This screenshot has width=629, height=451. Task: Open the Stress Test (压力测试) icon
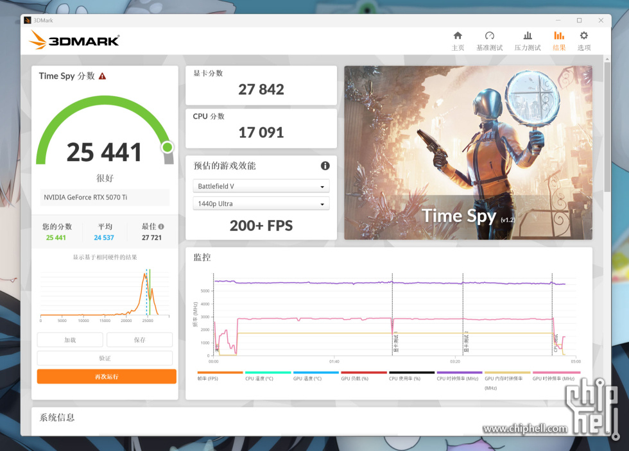coord(528,35)
